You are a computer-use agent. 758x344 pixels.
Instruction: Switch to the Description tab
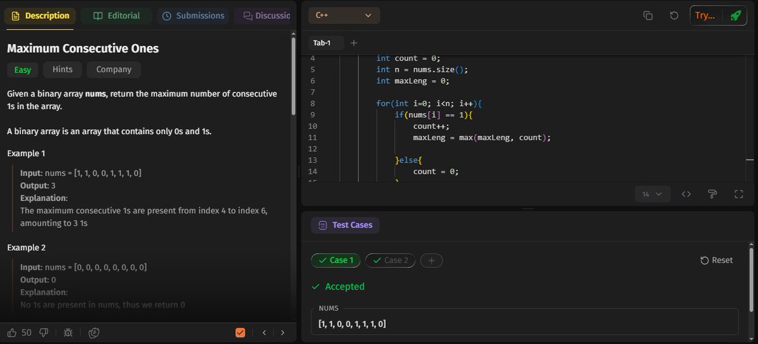40,16
